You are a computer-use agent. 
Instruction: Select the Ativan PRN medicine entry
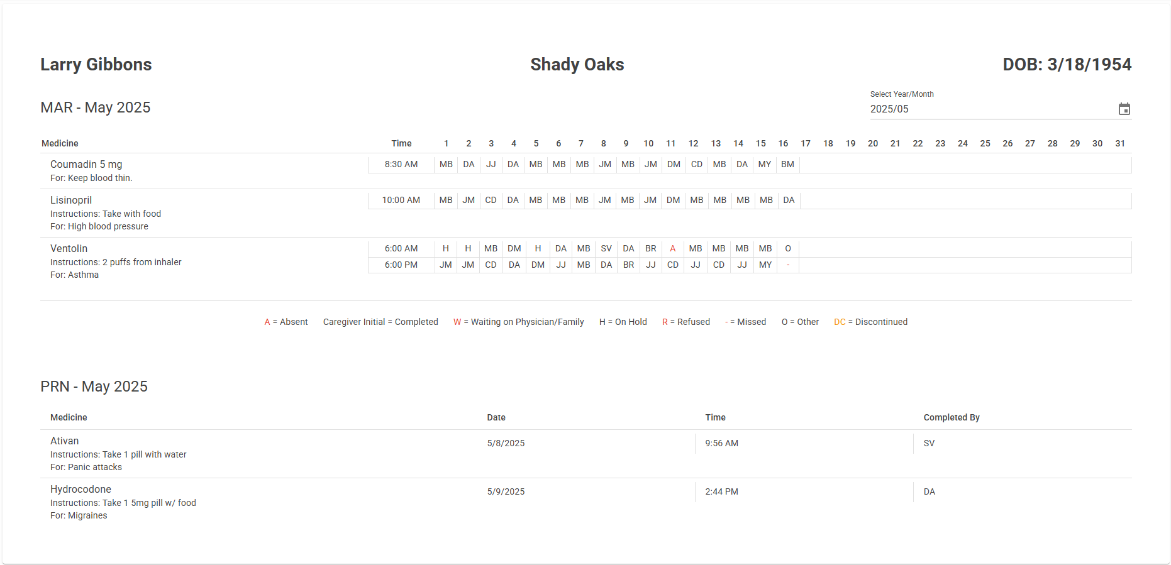pos(65,441)
